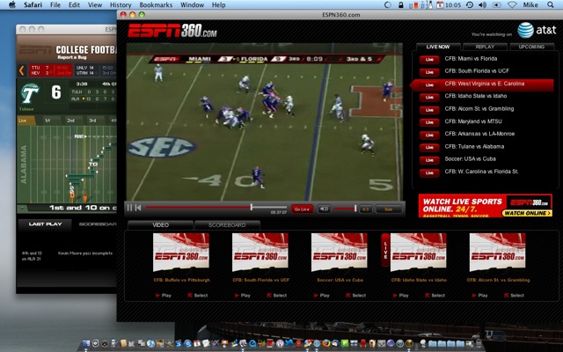Click the Idaho State vs Idaho thumbnail
563x352 pixels.
[x=419, y=253]
